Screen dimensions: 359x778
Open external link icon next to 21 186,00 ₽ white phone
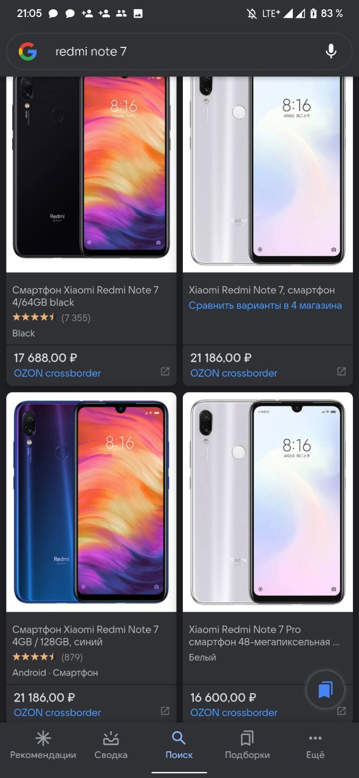coord(341,371)
